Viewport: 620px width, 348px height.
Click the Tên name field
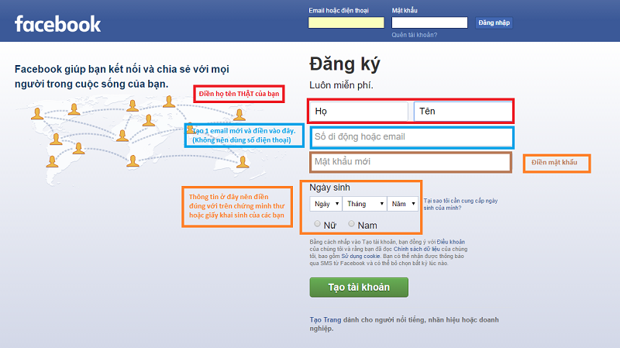click(463, 111)
